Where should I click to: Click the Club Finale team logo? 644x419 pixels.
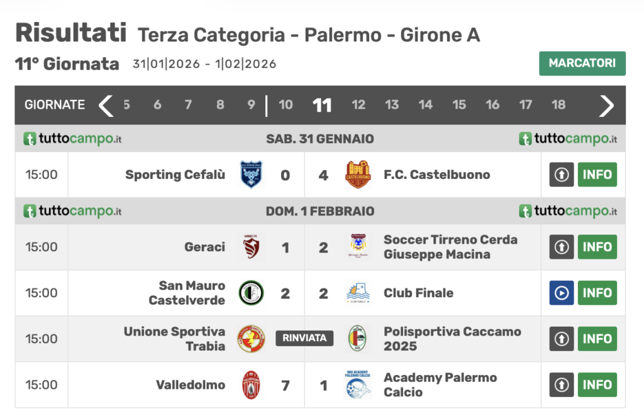(358, 293)
